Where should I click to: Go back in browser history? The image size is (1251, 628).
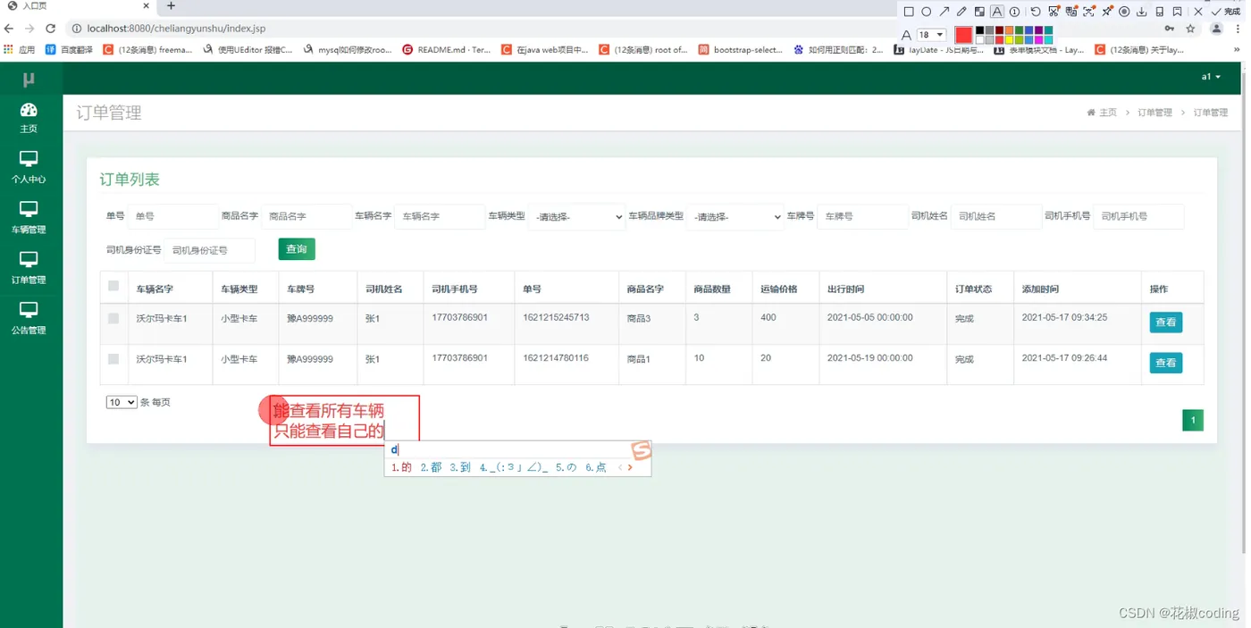click(10, 29)
